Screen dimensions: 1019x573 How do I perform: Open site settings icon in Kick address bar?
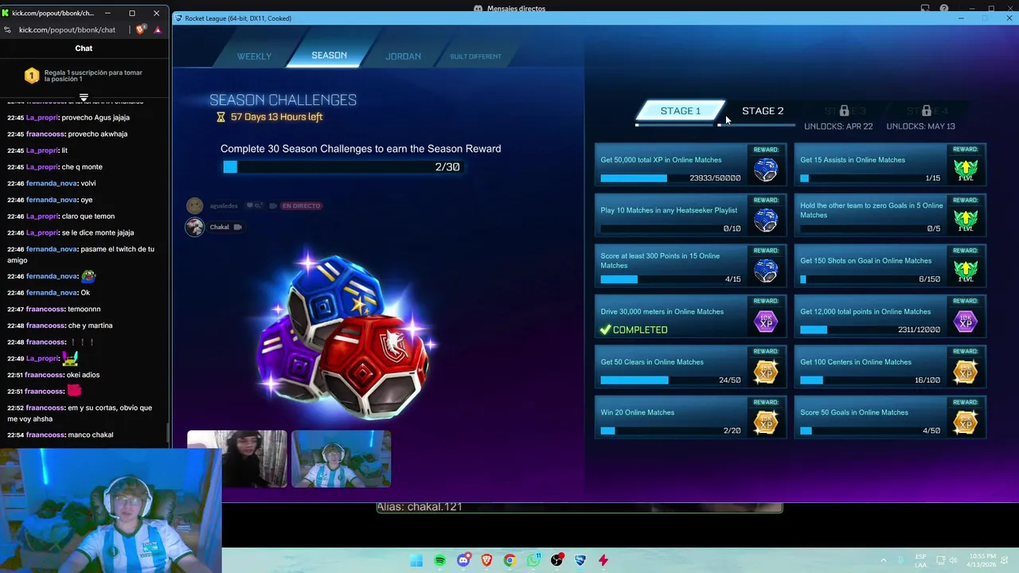click(x=8, y=29)
